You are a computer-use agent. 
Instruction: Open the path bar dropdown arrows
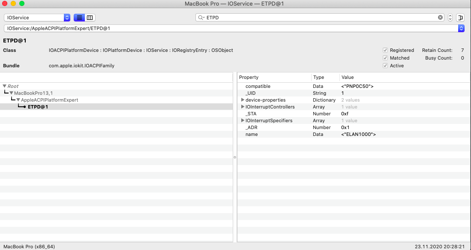coord(460,27)
